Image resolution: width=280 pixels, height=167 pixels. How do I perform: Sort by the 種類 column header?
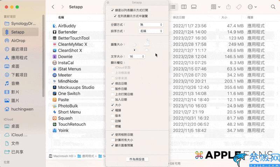(x=250, y=17)
